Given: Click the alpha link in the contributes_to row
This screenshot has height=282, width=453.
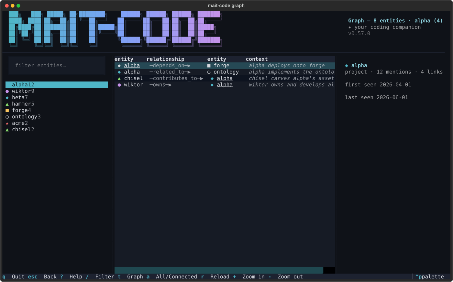Looking at the screenshot, I should coord(225,78).
